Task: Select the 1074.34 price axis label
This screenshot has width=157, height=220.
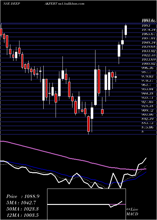Action: coord(149,30)
